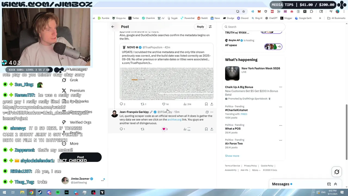Expand hidden bookmarks chevron
This screenshot has height=196, width=348.
[320, 18]
